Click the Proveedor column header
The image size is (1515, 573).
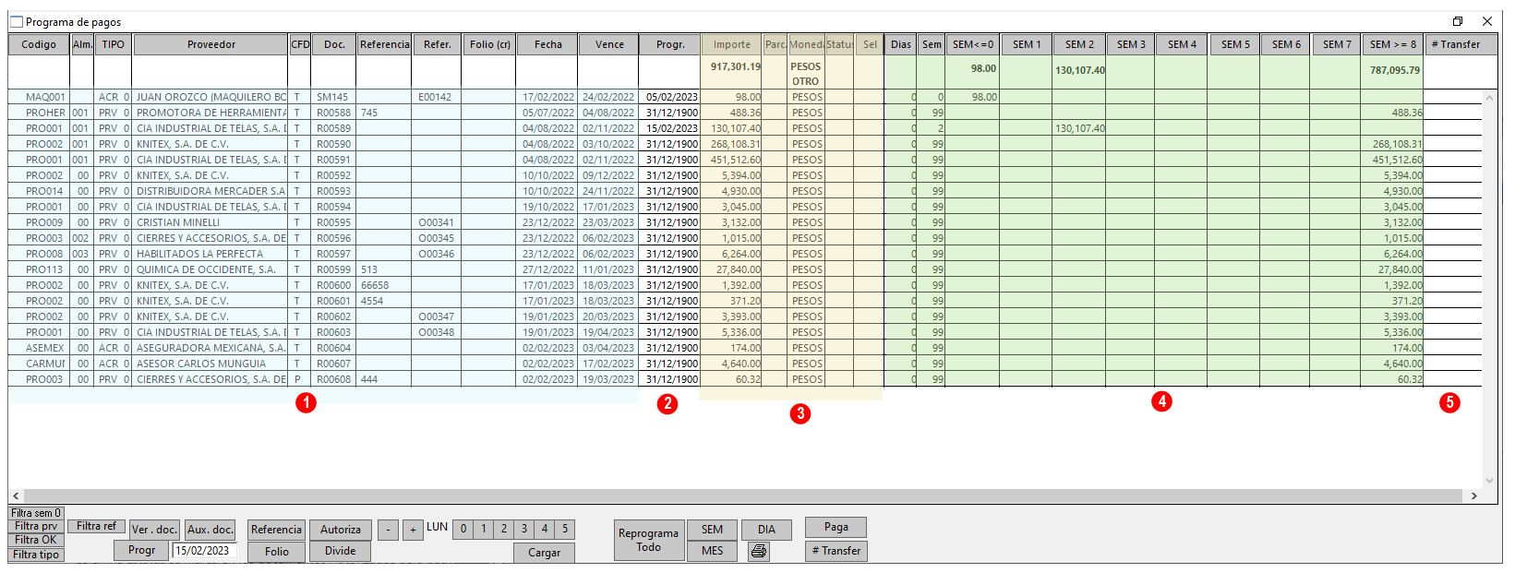[x=210, y=44]
